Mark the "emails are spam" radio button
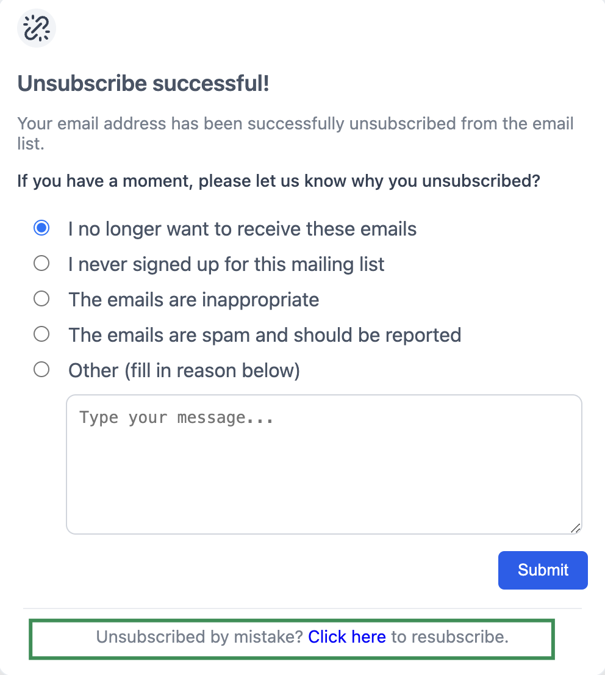This screenshot has height=675, width=605. click(x=41, y=334)
